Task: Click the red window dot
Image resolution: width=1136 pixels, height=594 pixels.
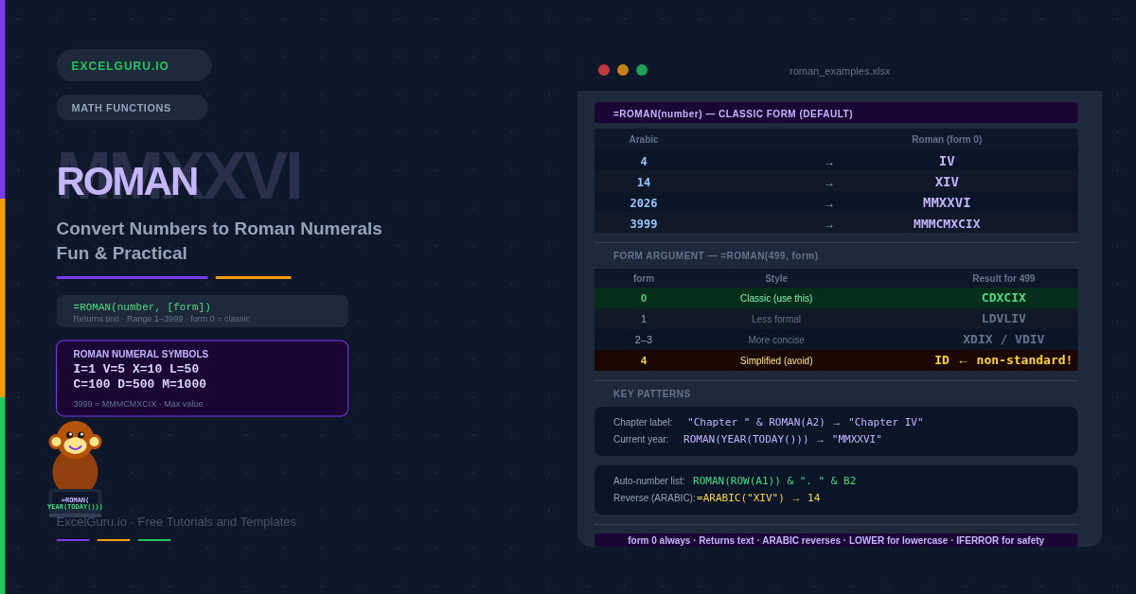Action: [604, 70]
